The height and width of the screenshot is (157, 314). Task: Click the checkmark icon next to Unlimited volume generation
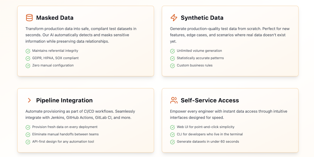point(173,51)
